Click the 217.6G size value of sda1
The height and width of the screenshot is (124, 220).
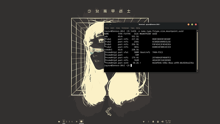point(135,39)
